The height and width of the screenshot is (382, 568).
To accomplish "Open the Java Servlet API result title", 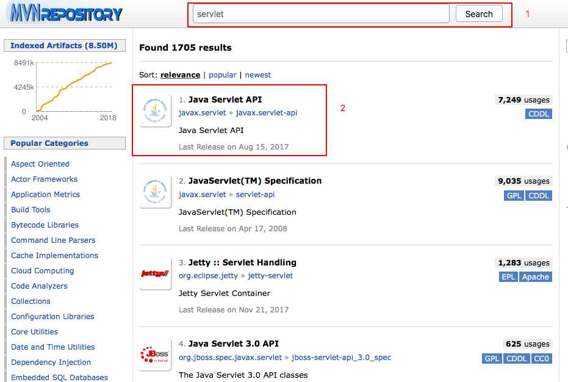I will click(x=225, y=99).
